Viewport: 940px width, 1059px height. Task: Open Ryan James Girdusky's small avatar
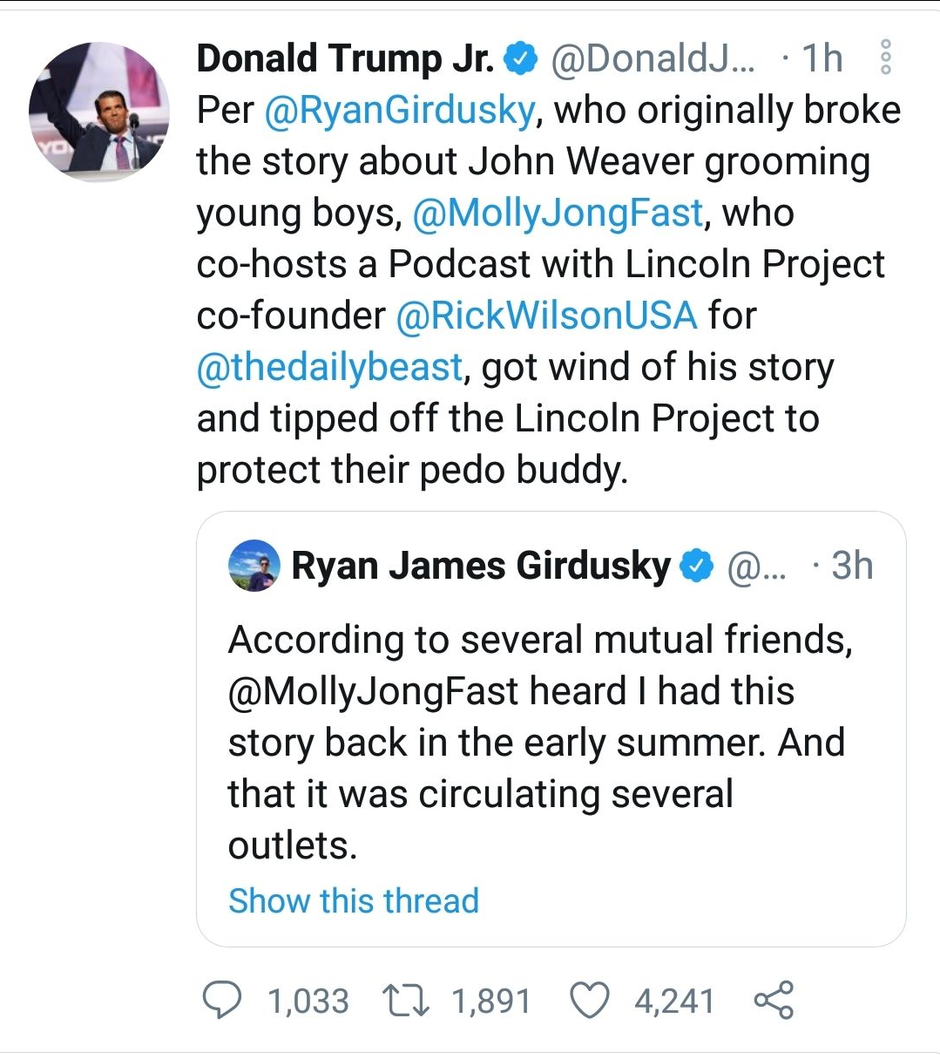(x=254, y=566)
